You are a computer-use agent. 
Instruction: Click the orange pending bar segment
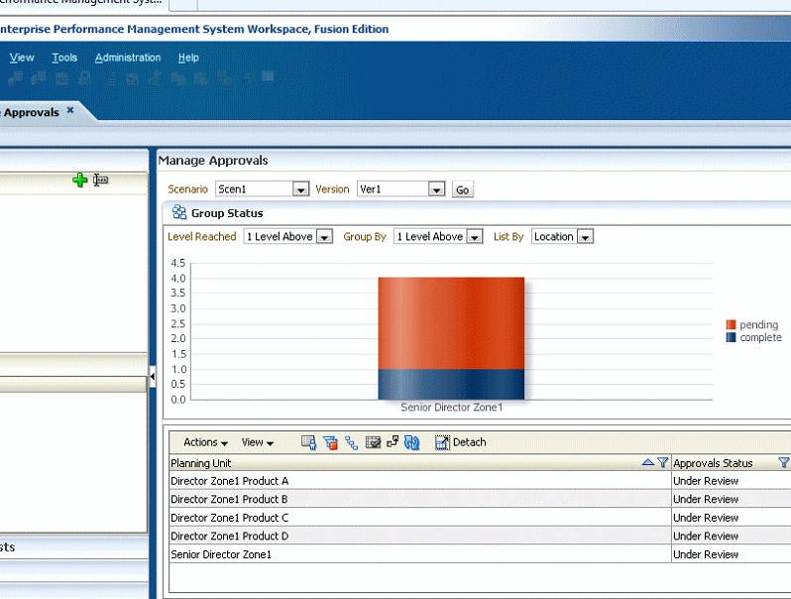[x=451, y=322]
